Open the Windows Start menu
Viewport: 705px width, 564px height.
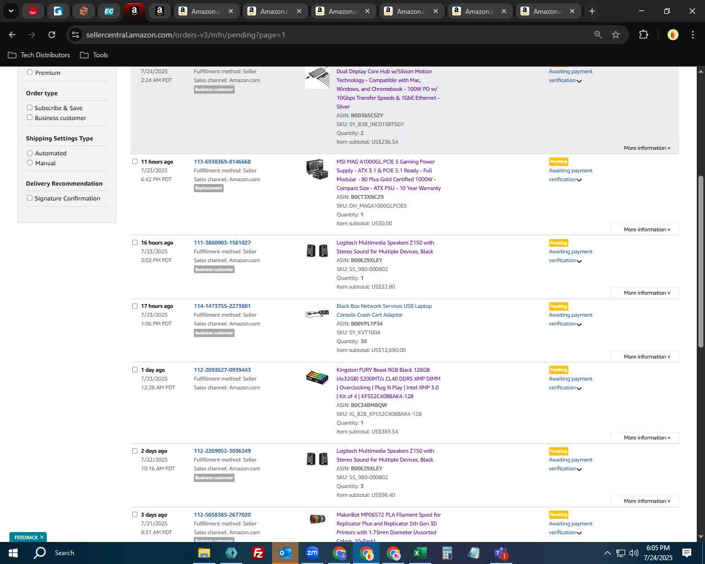(13, 553)
